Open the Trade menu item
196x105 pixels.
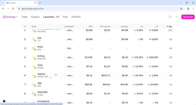tap(24, 17)
